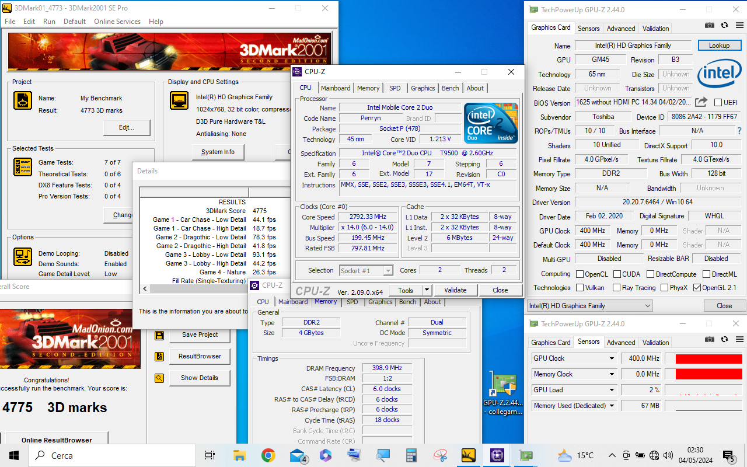
Task: Click the weather widget showing 15°C
Action: pos(575,455)
